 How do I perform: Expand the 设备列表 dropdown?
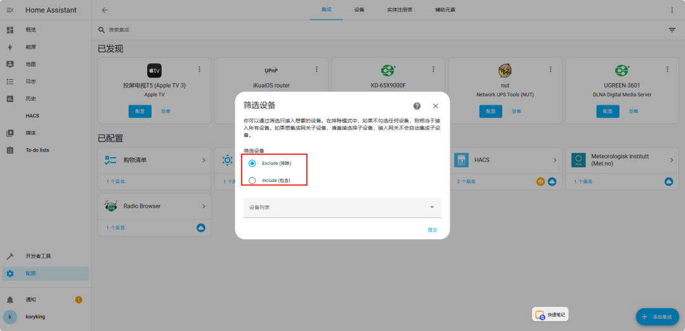pyautogui.click(x=342, y=207)
